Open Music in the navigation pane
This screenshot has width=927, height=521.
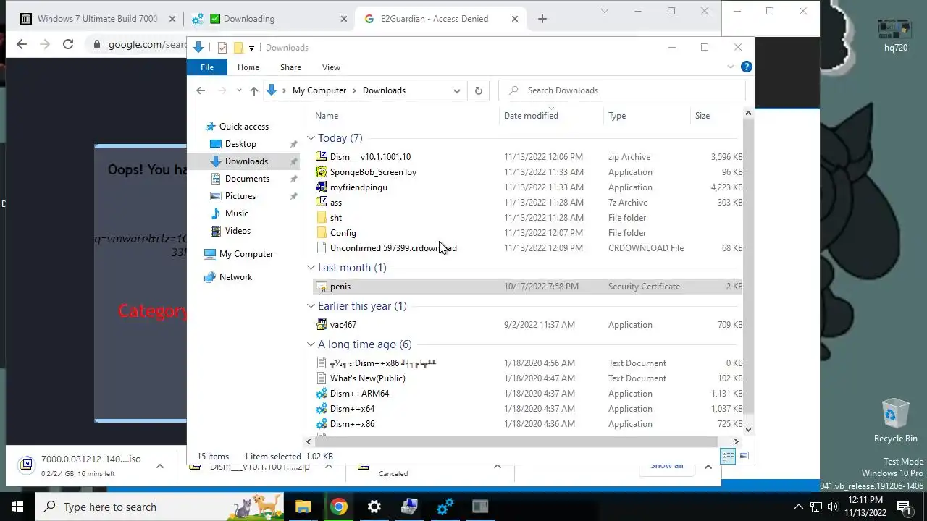point(237,213)
